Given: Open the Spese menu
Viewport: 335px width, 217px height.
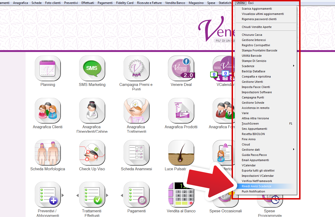Looking at the screenshot, I should pyautogui.click(x=211, y=3).
